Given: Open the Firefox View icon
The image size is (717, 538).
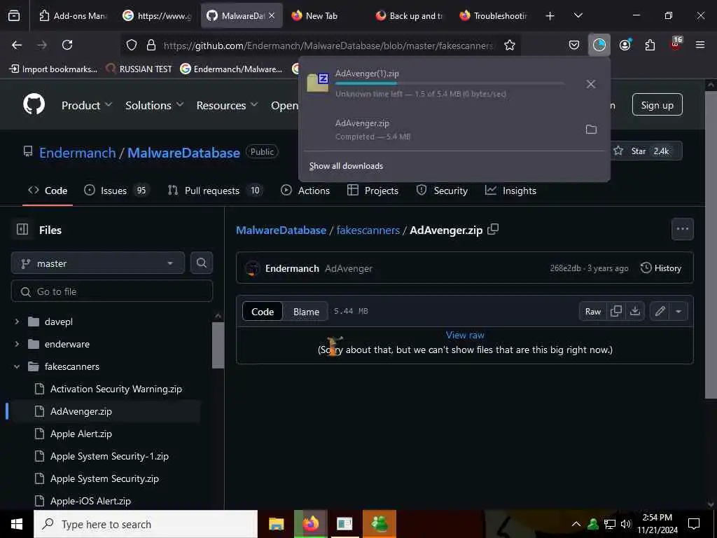Looking at the screenshot, I should tap(14, 15).
